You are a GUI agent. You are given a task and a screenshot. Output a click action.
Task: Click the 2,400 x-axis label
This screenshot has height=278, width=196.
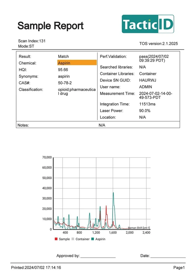147,232
